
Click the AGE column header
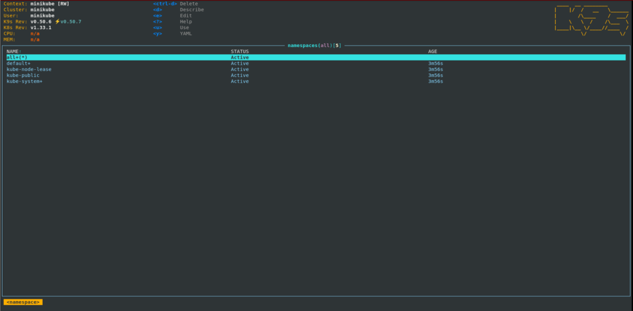click(432, 51)
